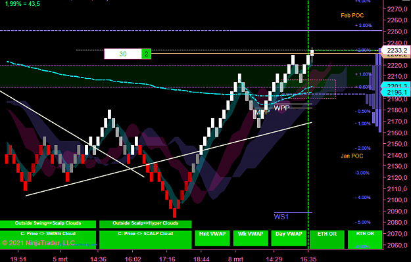411x262 pixels.
Task: Select the Mnt VWAP status box
Action: (x=212, y=238)
